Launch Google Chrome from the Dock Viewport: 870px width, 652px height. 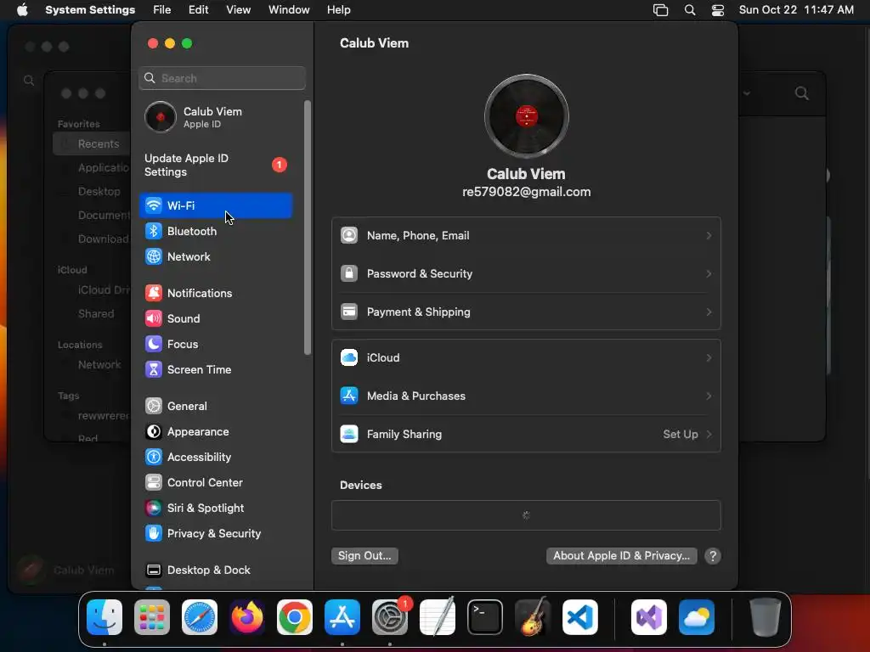pos(295,616)
